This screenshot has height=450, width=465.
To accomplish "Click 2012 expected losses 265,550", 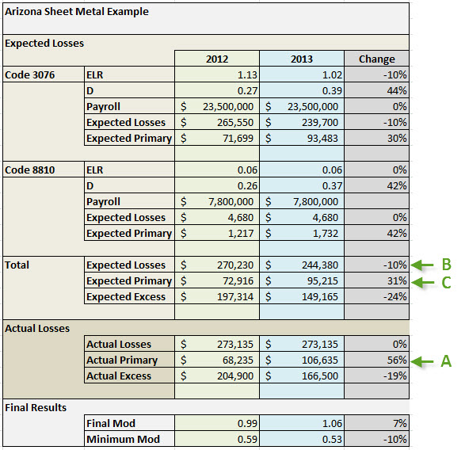I will (217, 122).
